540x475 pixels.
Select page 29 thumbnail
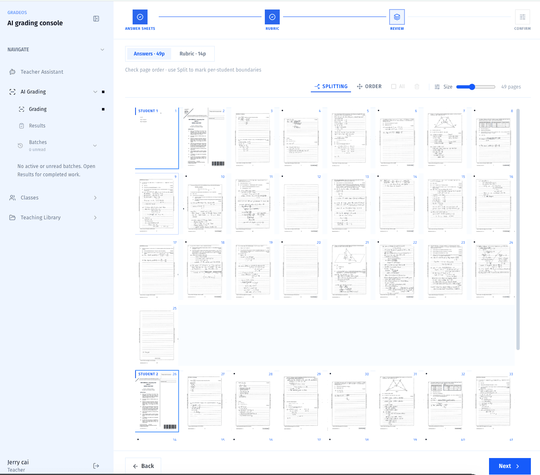click(x=301, y=401)
